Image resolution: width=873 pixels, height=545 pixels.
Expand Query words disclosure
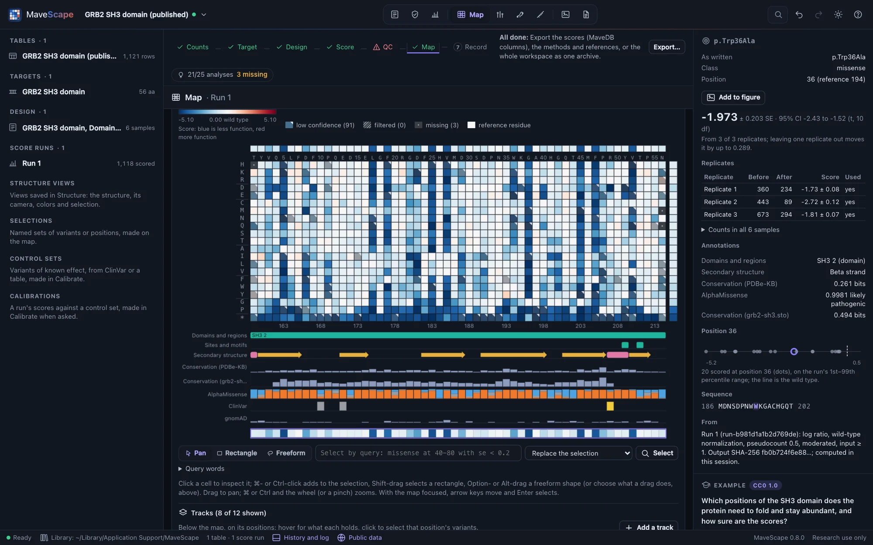[x=202, y=469]
